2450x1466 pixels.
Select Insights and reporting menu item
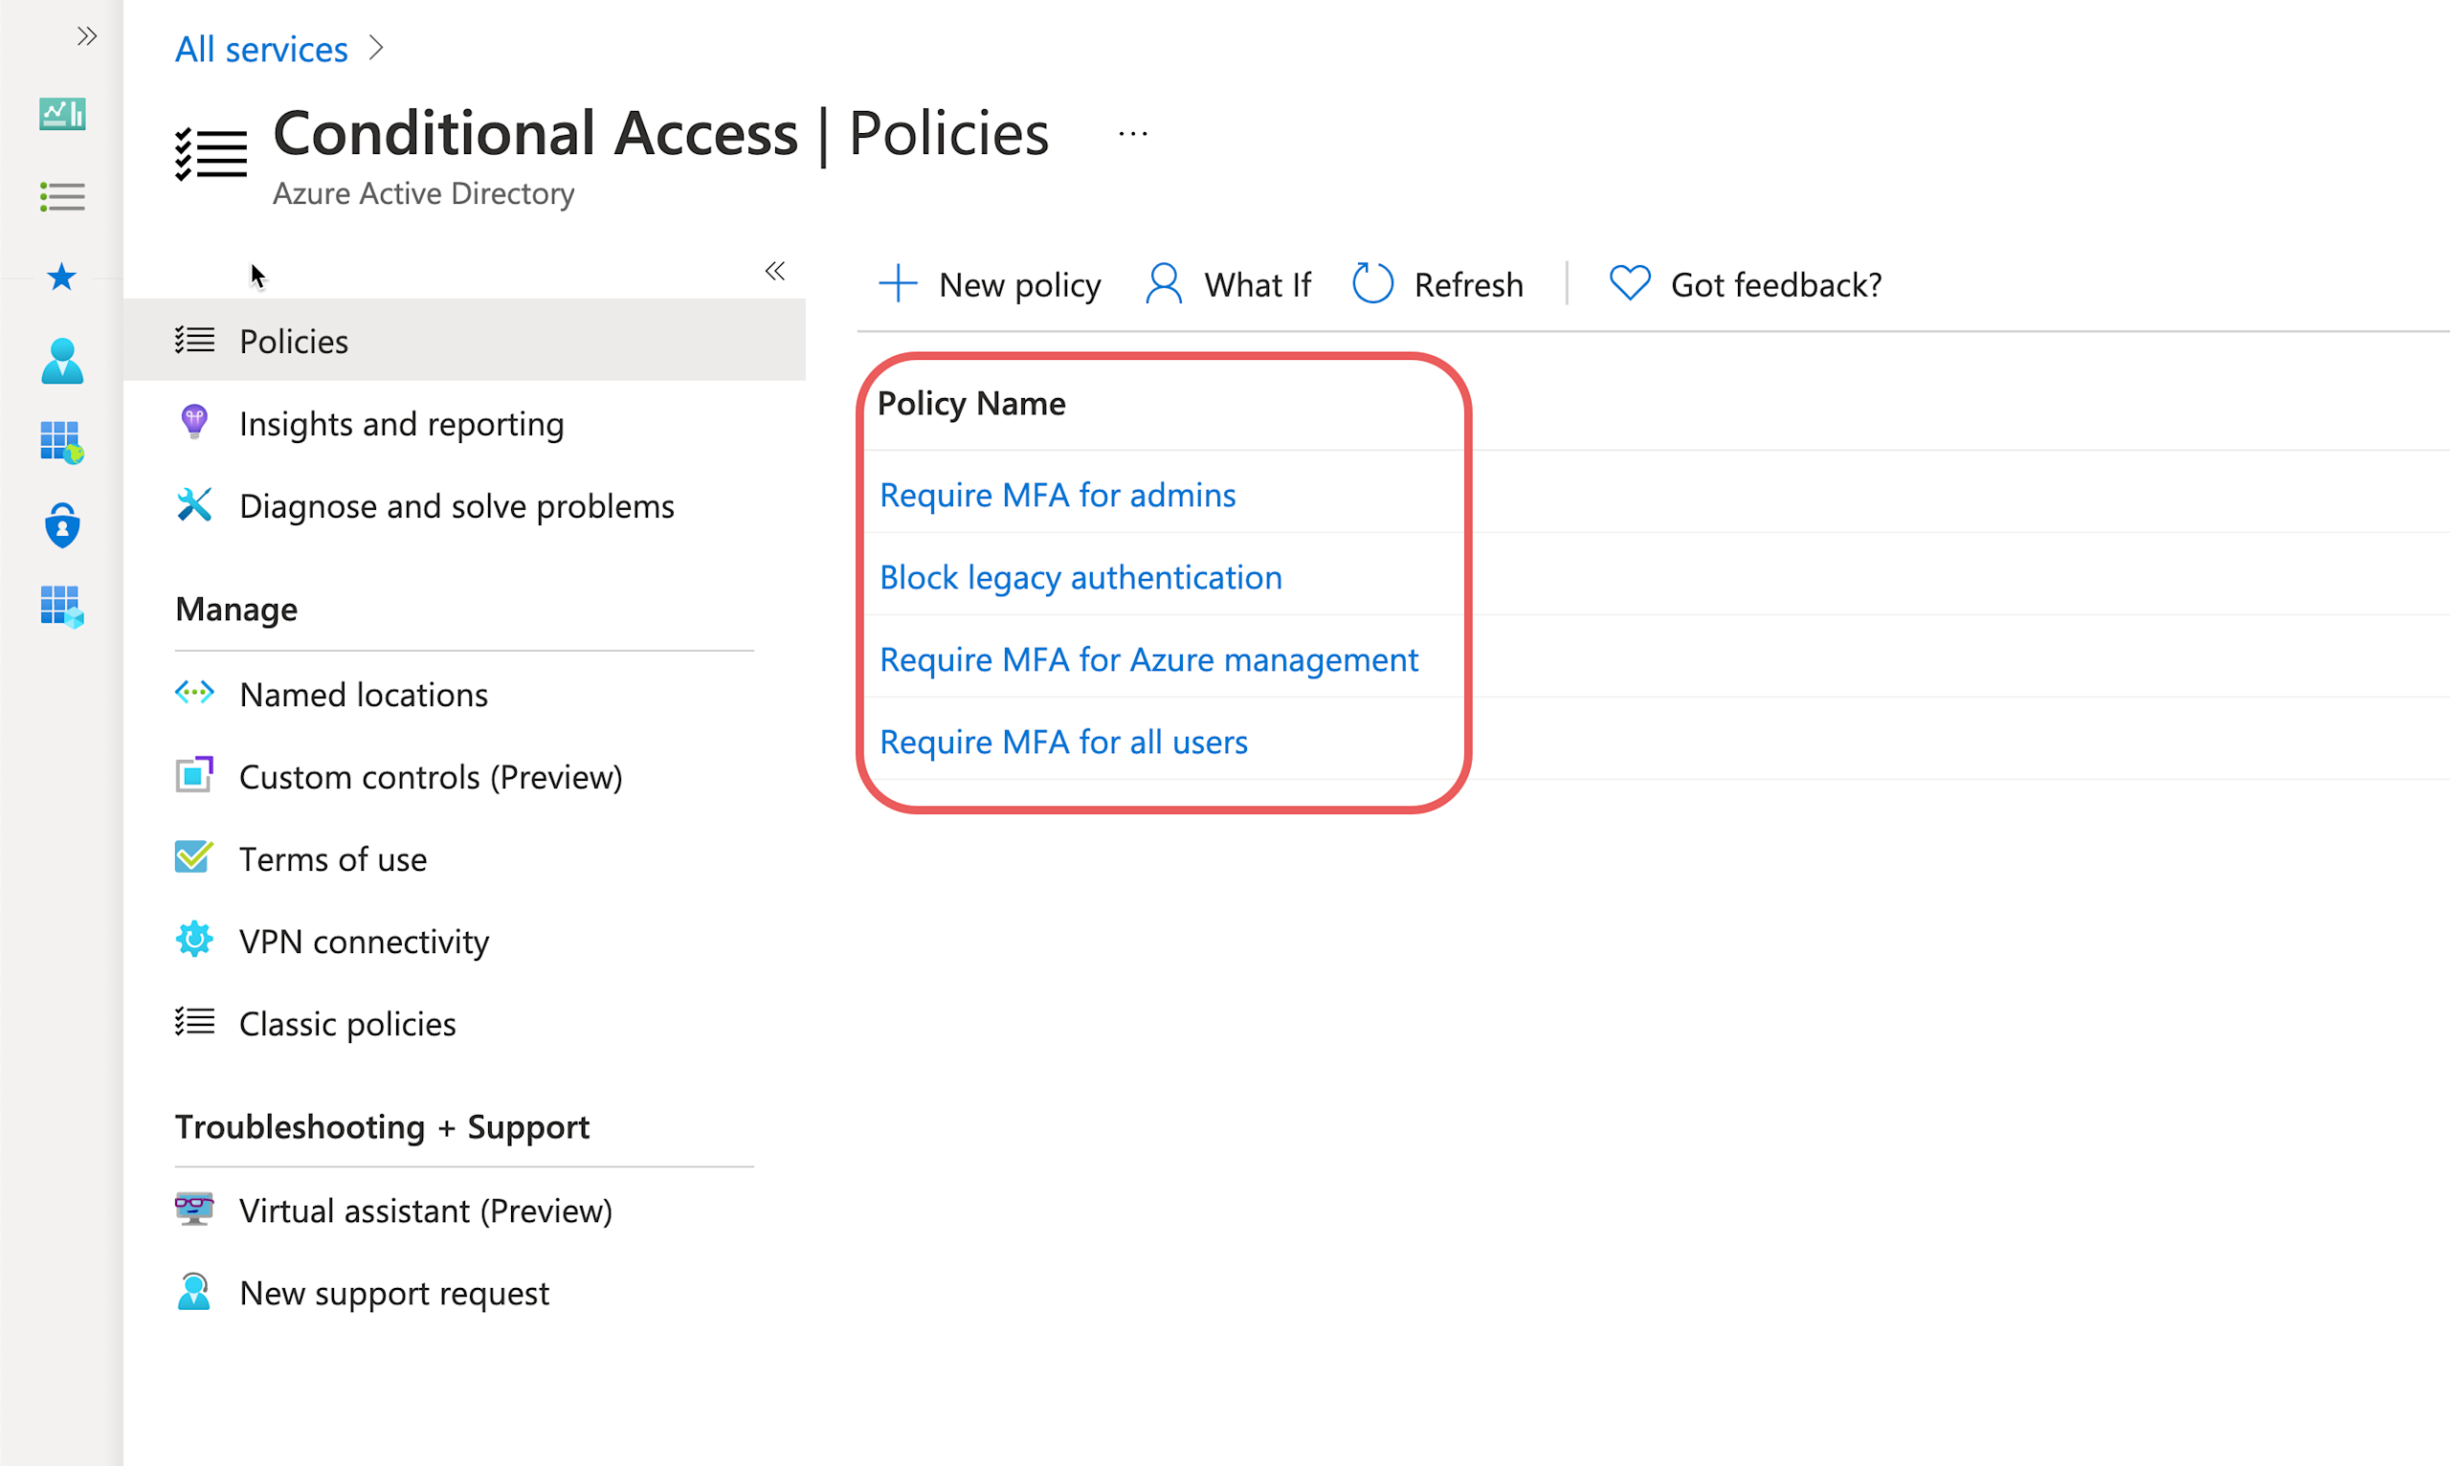point(401,424)
